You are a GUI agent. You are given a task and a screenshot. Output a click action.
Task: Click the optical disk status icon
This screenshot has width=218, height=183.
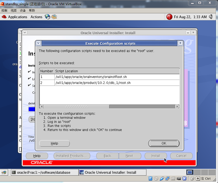click(156, 179)
